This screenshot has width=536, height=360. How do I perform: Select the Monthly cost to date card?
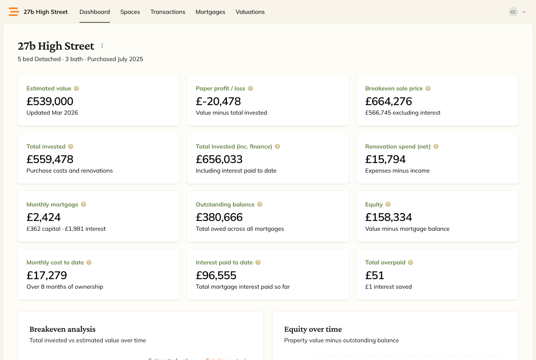(99, 275)
